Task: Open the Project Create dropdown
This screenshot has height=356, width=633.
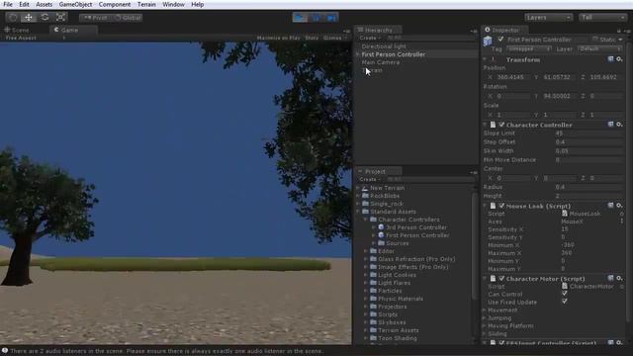Action: pyautogui.click(x=370, y=180)
